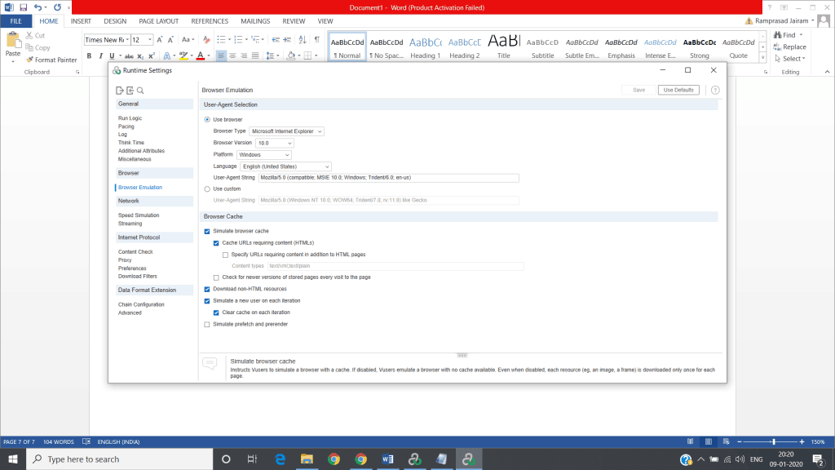
Task: Click the export settings icon in Runtime Settings
Action: click(120, 91)
